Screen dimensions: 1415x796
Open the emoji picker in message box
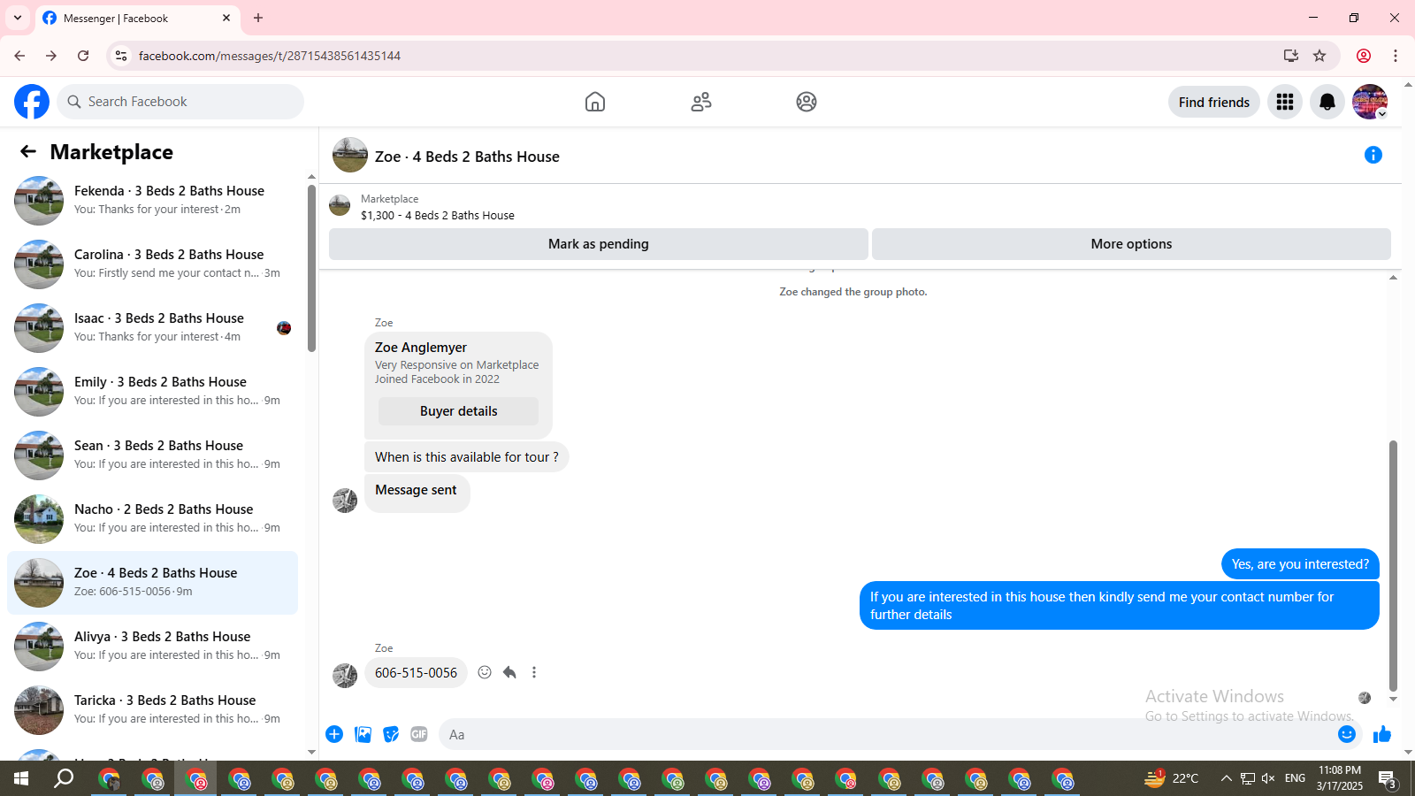point(1347,734)
